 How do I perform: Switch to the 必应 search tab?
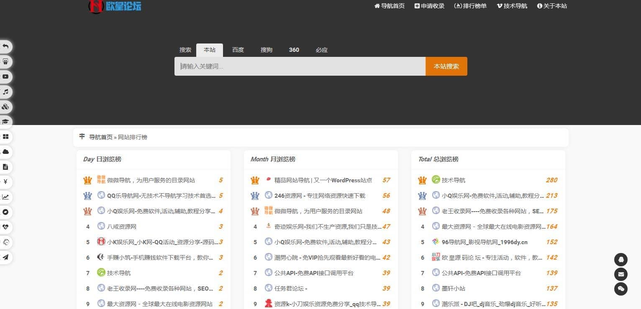click(x=321, y=50)
